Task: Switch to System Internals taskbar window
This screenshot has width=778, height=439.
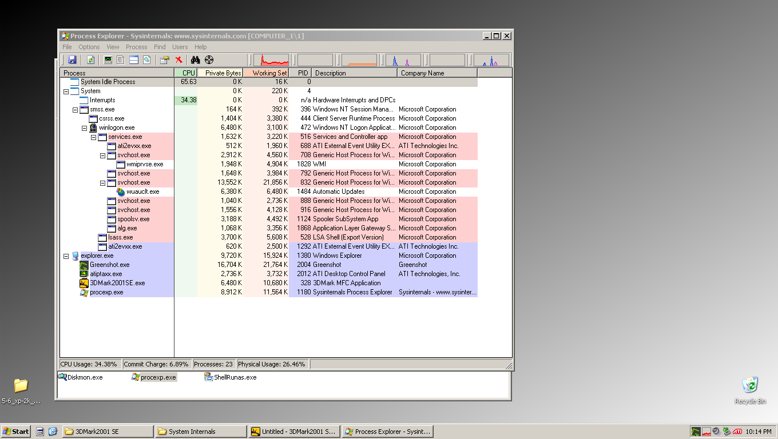Action: click(201, 432)
